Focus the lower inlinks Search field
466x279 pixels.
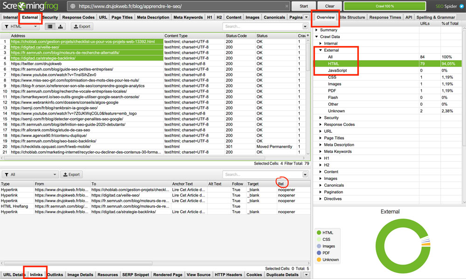point(262,174)
